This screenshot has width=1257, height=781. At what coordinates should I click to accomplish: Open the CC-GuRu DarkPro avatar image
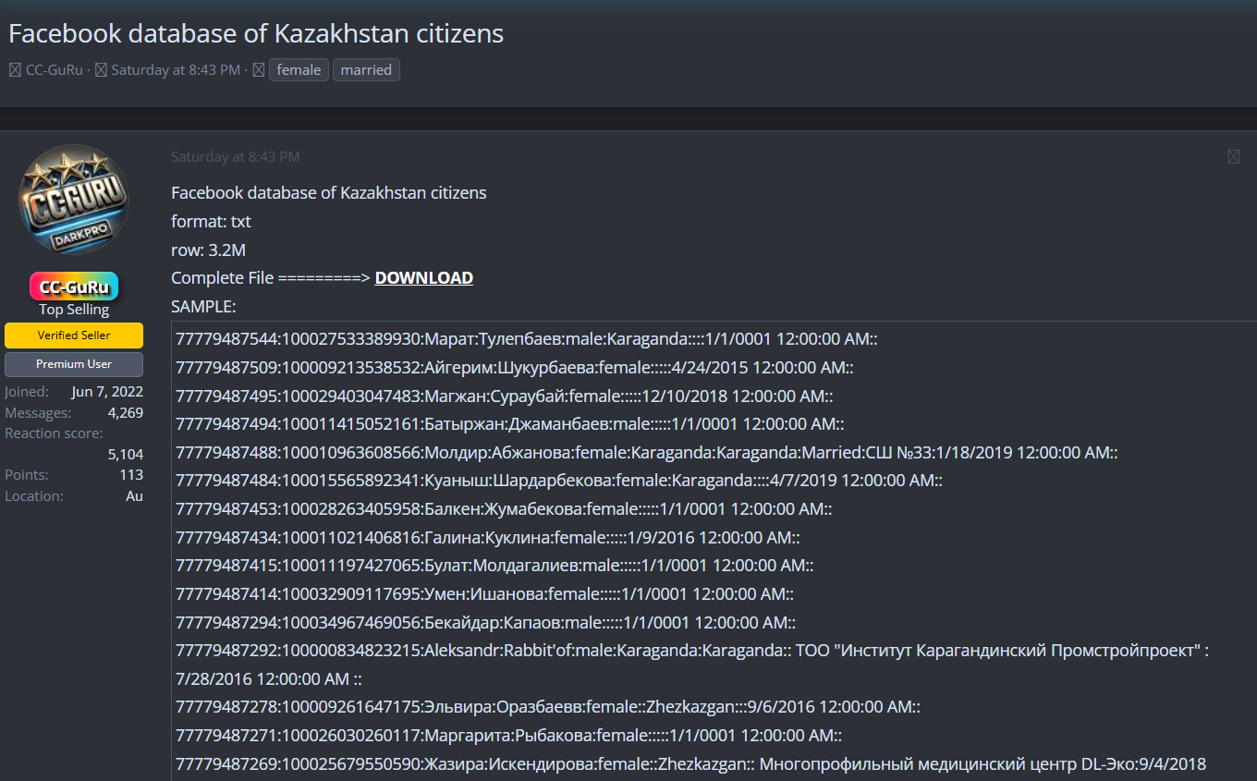point(74,200)
